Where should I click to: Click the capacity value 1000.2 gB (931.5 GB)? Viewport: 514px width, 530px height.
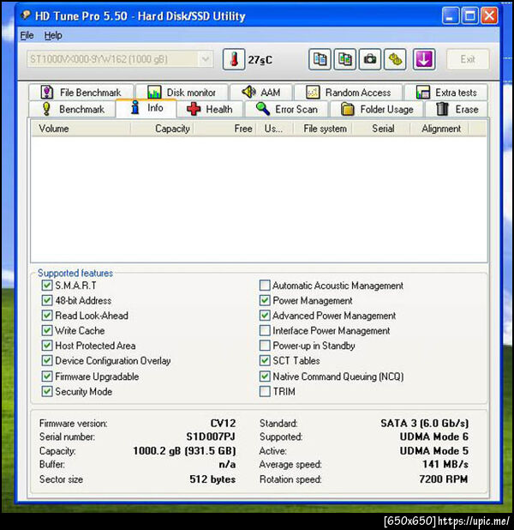(x=184, y=450)
